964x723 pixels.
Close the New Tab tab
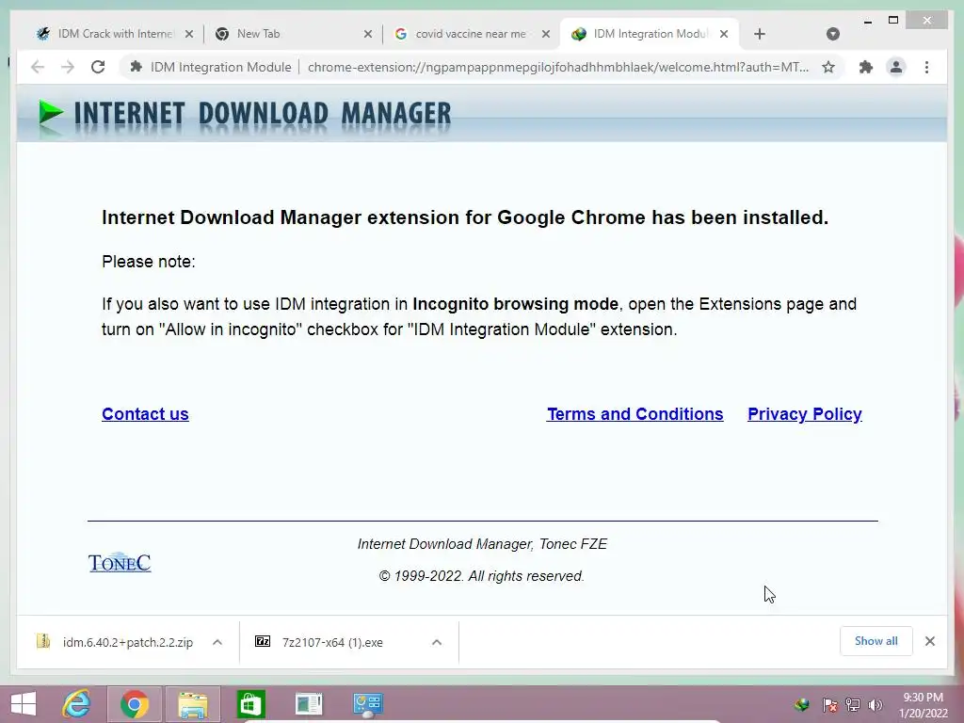[x=368, y=34]
